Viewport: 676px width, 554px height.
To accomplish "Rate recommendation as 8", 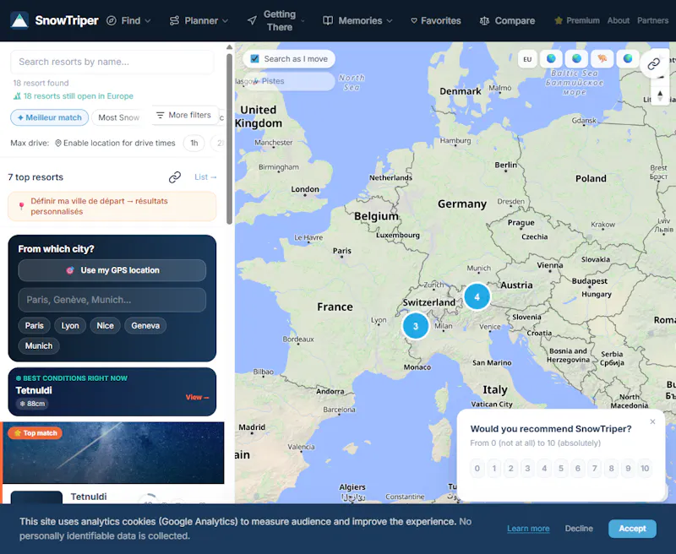I will (611, 468).
